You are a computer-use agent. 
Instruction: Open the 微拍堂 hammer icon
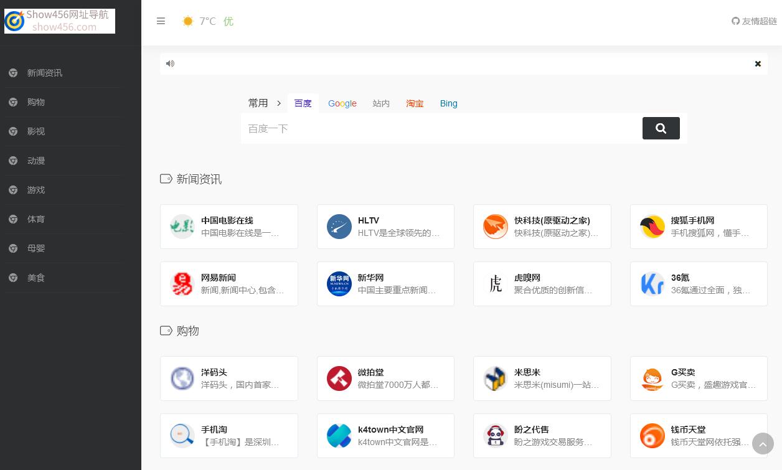(x=339, y=378)
